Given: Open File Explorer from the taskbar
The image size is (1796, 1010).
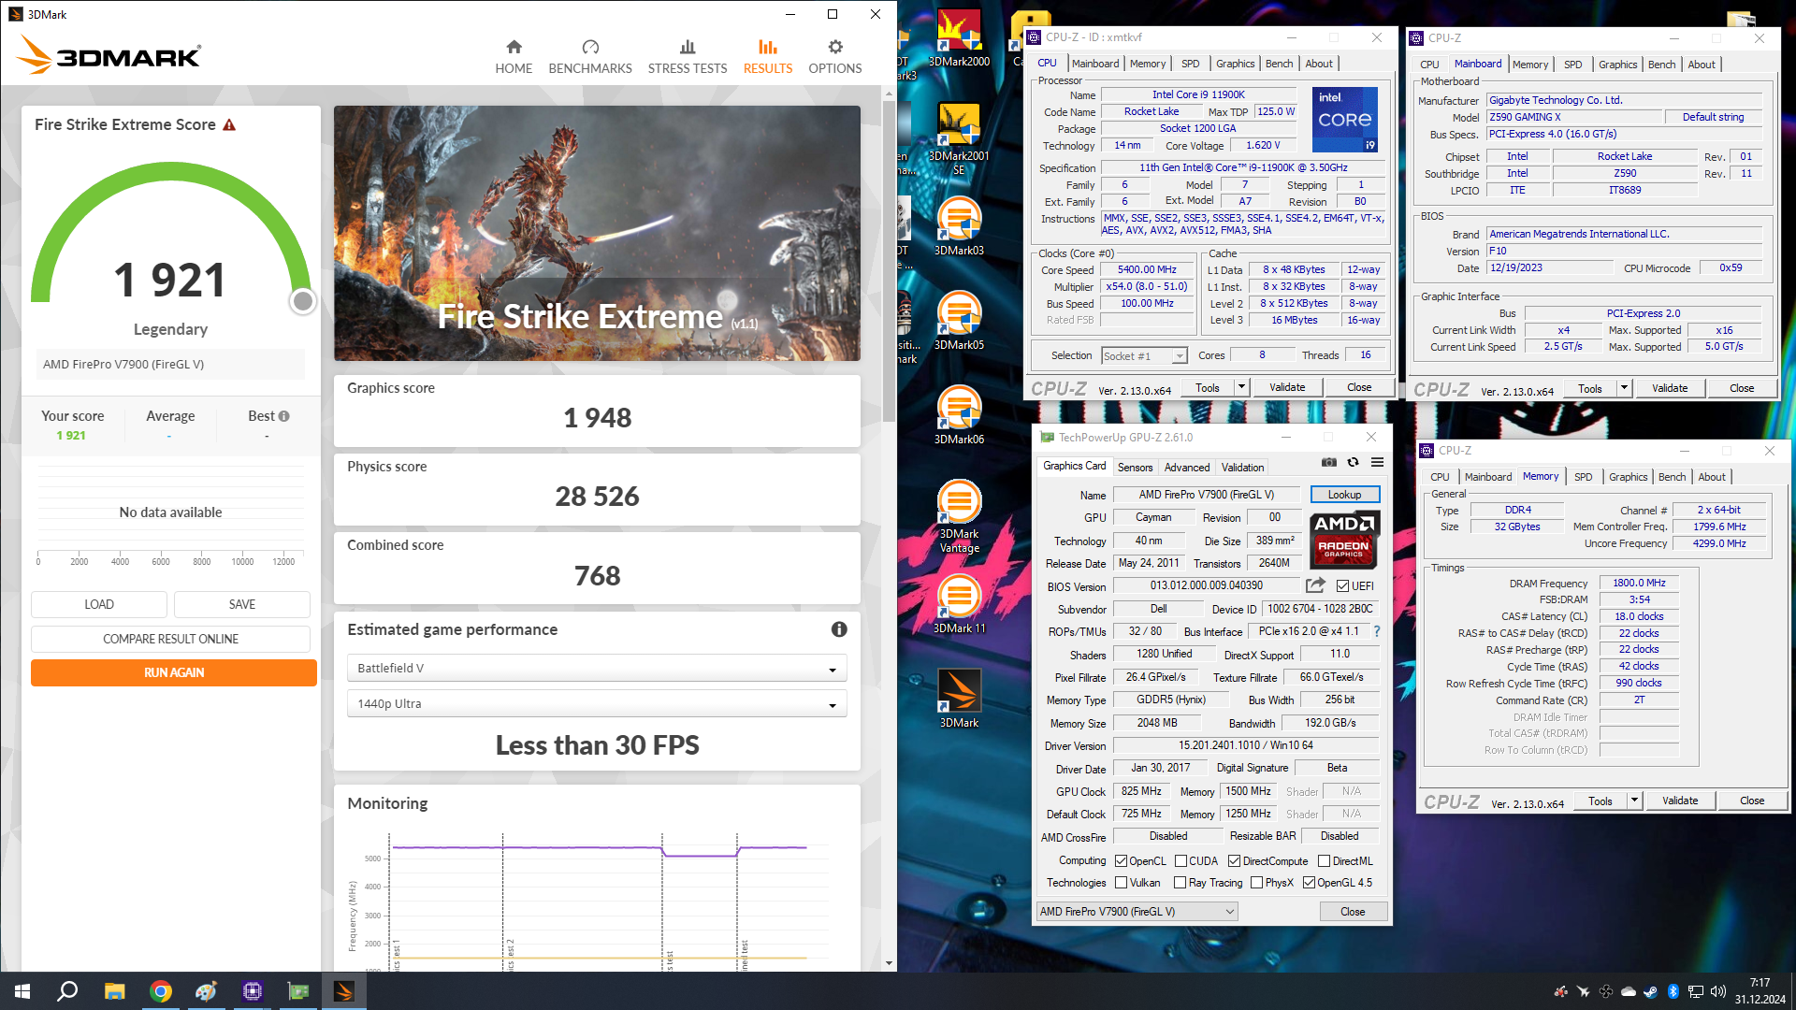Looking at the screenshot, I should [114, 991].
